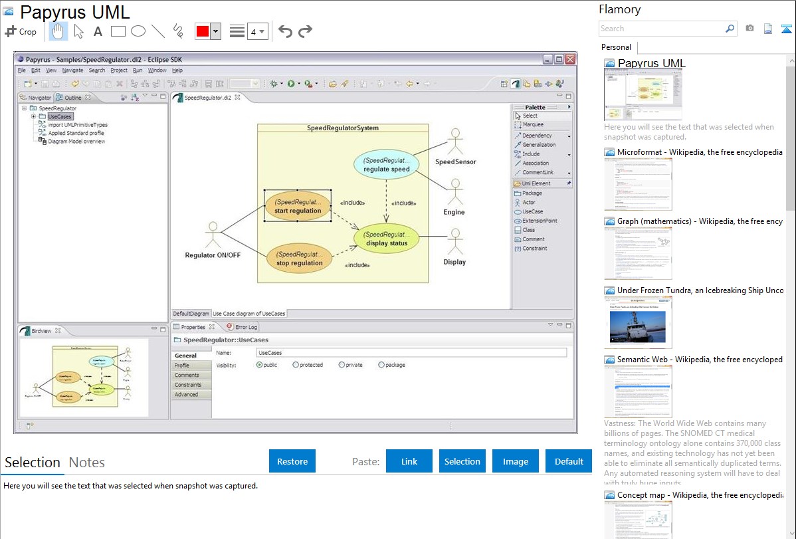Open the Graph (mathematics) snapshot thumbnail
Viewport: 796px width, 539px height.
coord(638,253)
